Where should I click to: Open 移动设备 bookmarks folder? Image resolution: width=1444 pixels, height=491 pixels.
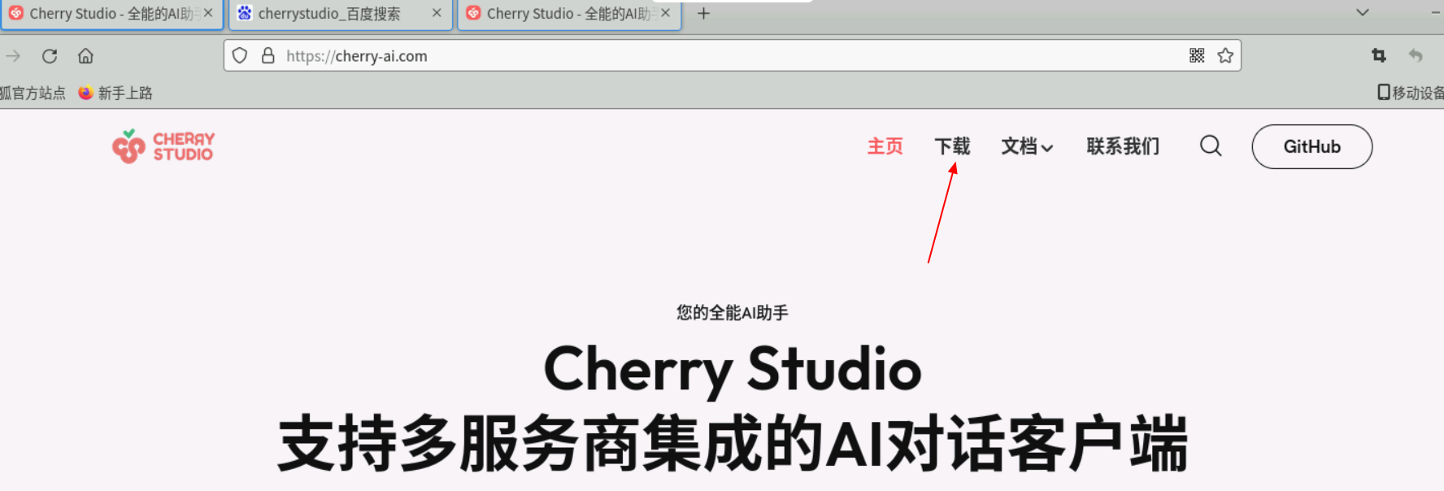pyautogui.click(x=1411, y=93)
